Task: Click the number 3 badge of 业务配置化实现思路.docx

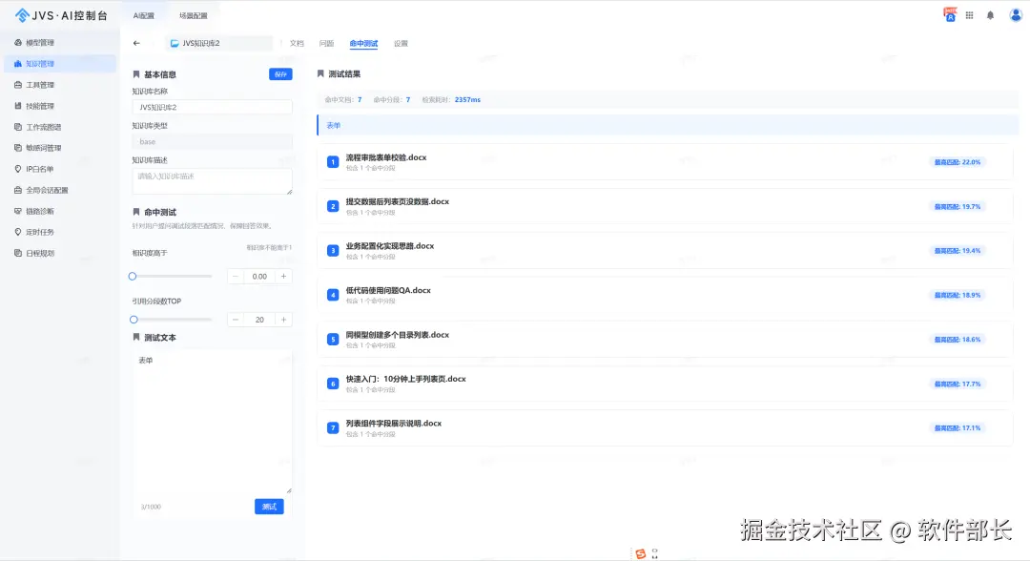Action: 333,250
